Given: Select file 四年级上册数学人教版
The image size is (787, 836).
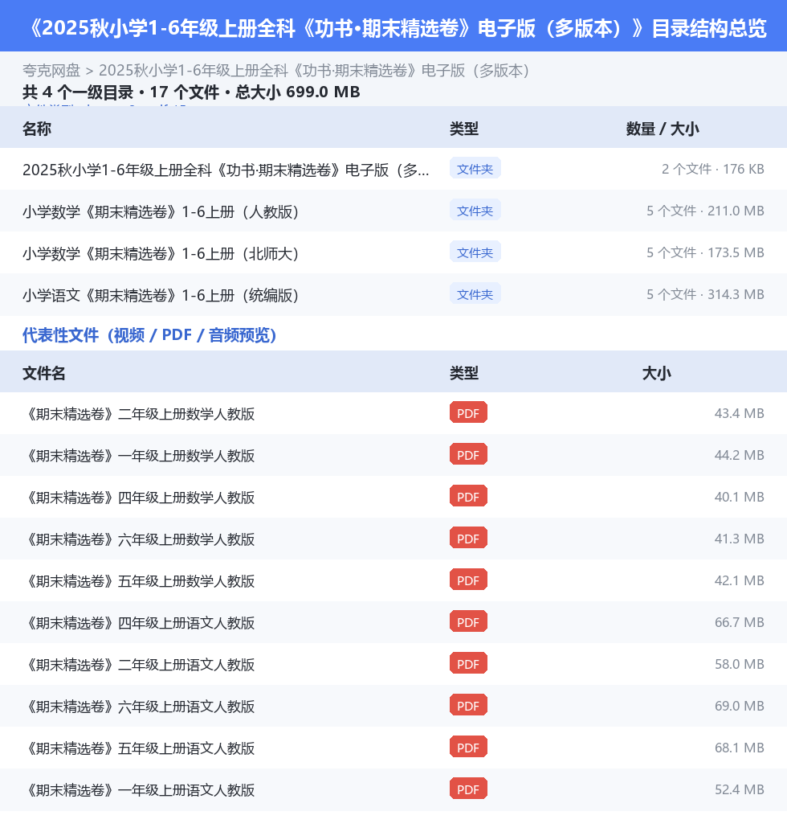Looking at the screenshot, I should click(x=139, y=498).
